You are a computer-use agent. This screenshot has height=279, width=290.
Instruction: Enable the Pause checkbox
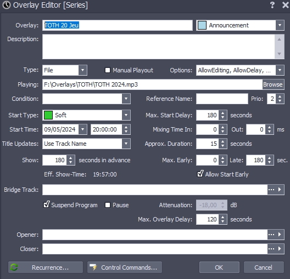click(x=108, y=205)
